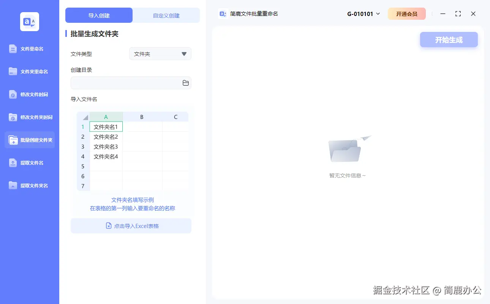490x304 pixels.
Task: Open folder browser for 创建目录
Action: [x=185, y=83]
